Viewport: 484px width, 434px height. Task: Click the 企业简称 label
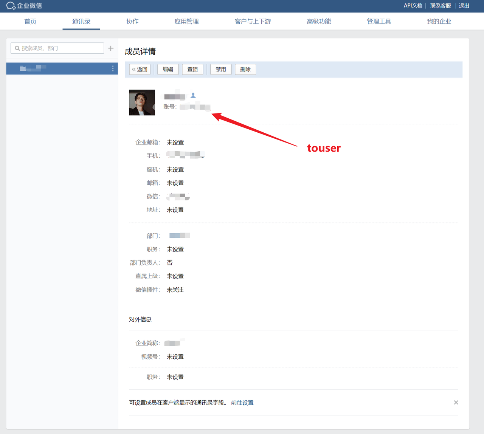click(x=147, y=343)
